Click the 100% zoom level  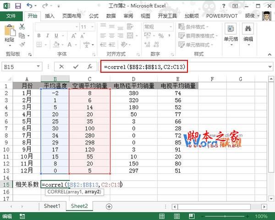click(261, 216)
